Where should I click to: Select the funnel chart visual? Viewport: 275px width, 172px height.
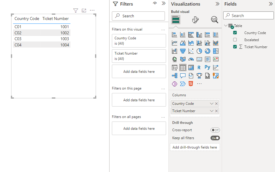point(183,51)
